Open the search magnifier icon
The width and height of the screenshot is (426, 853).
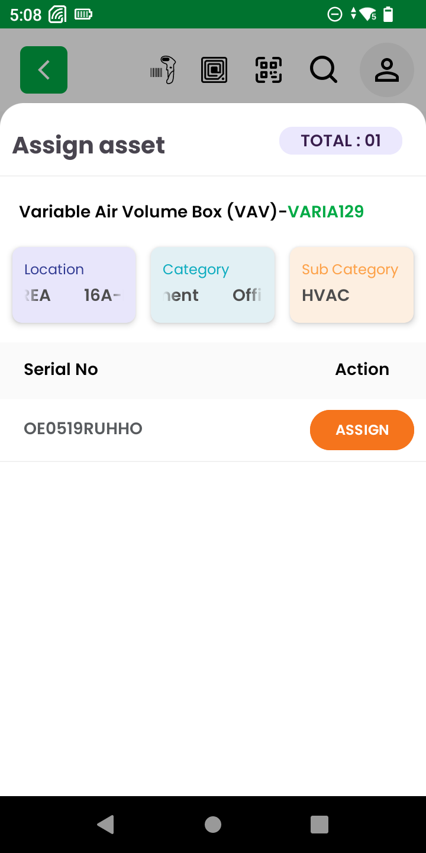click(323, 70)
